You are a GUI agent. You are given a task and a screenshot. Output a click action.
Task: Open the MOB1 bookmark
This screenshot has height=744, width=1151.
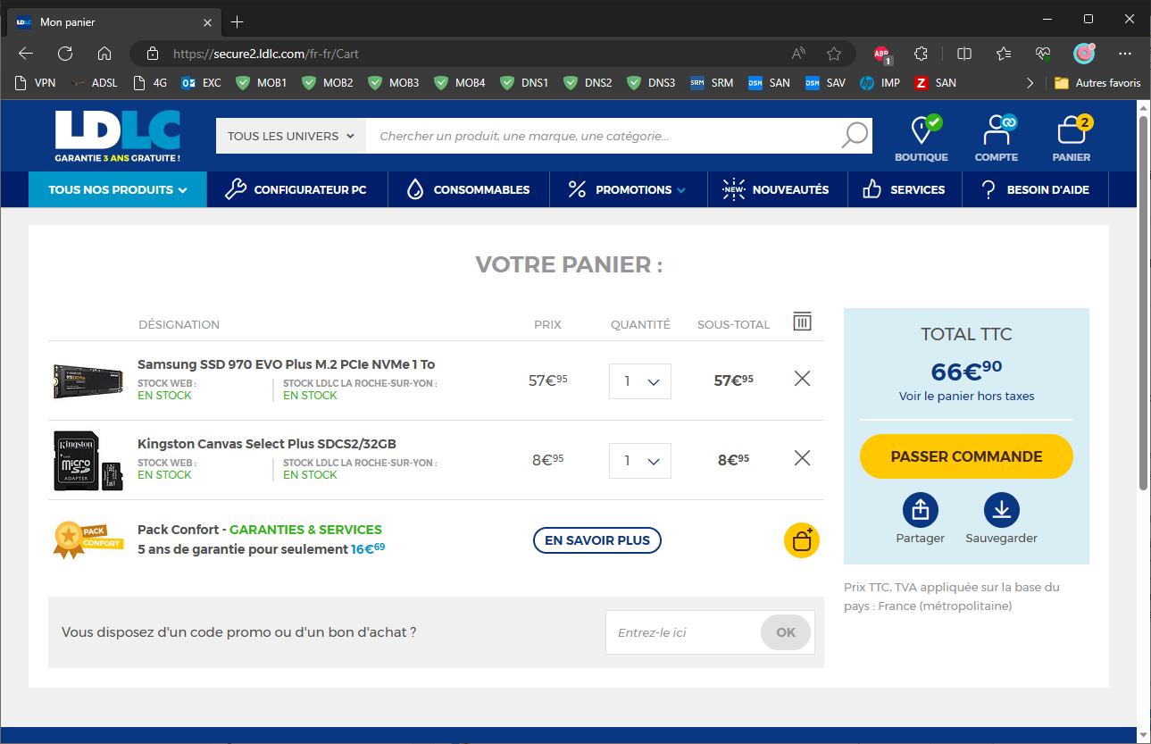pos(262,83)
